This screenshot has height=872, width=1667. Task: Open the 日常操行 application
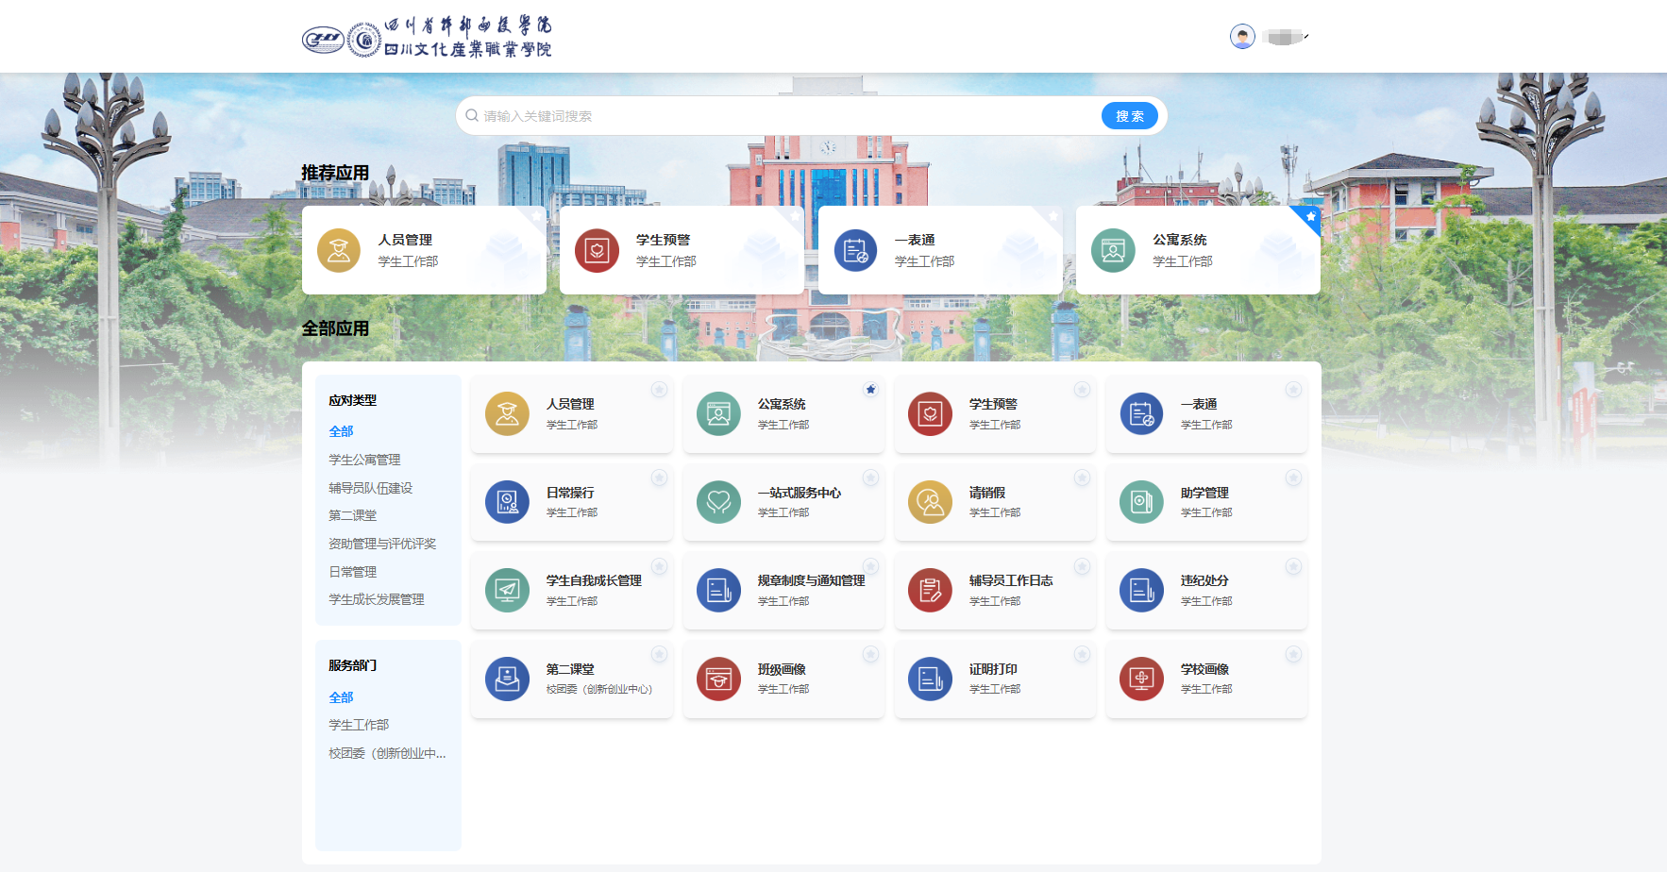coord(572,501)
